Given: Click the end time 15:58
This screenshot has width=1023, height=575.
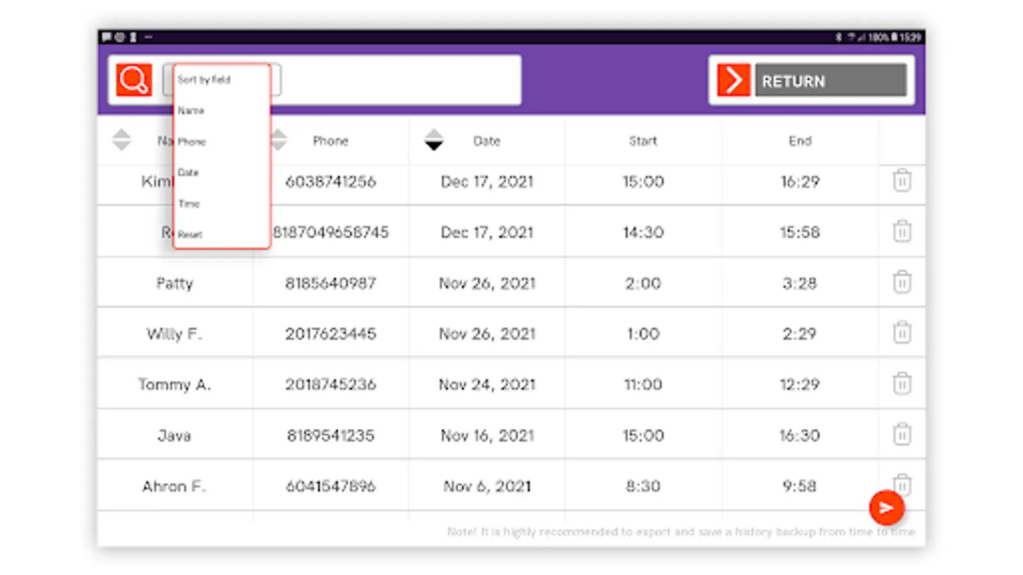Looking at the screenshot, I should coord(800,232).
